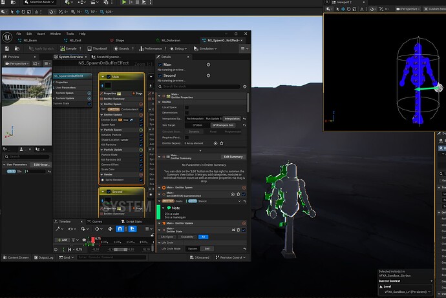Open the Asset menu
The height and width of the screenshot is (298, 446).
click(x=41, y=34)
